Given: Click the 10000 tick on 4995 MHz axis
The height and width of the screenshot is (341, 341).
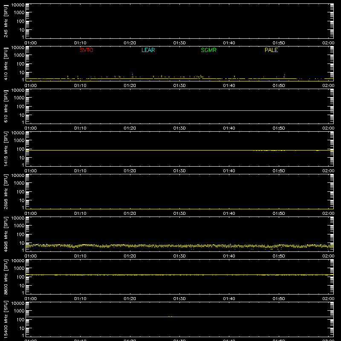Looking at the screenshot, I should 18,218.
